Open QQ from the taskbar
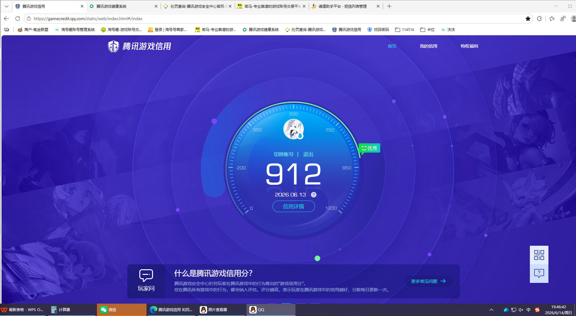 point(271,310)
